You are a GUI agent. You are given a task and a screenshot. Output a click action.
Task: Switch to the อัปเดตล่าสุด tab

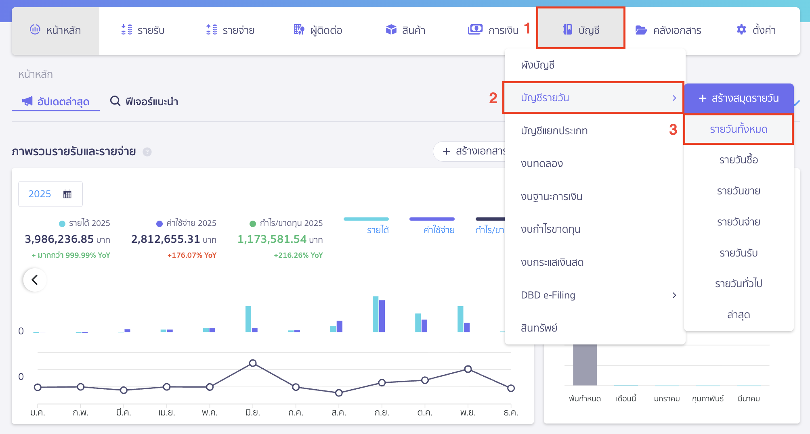click(x=55, y=101)
